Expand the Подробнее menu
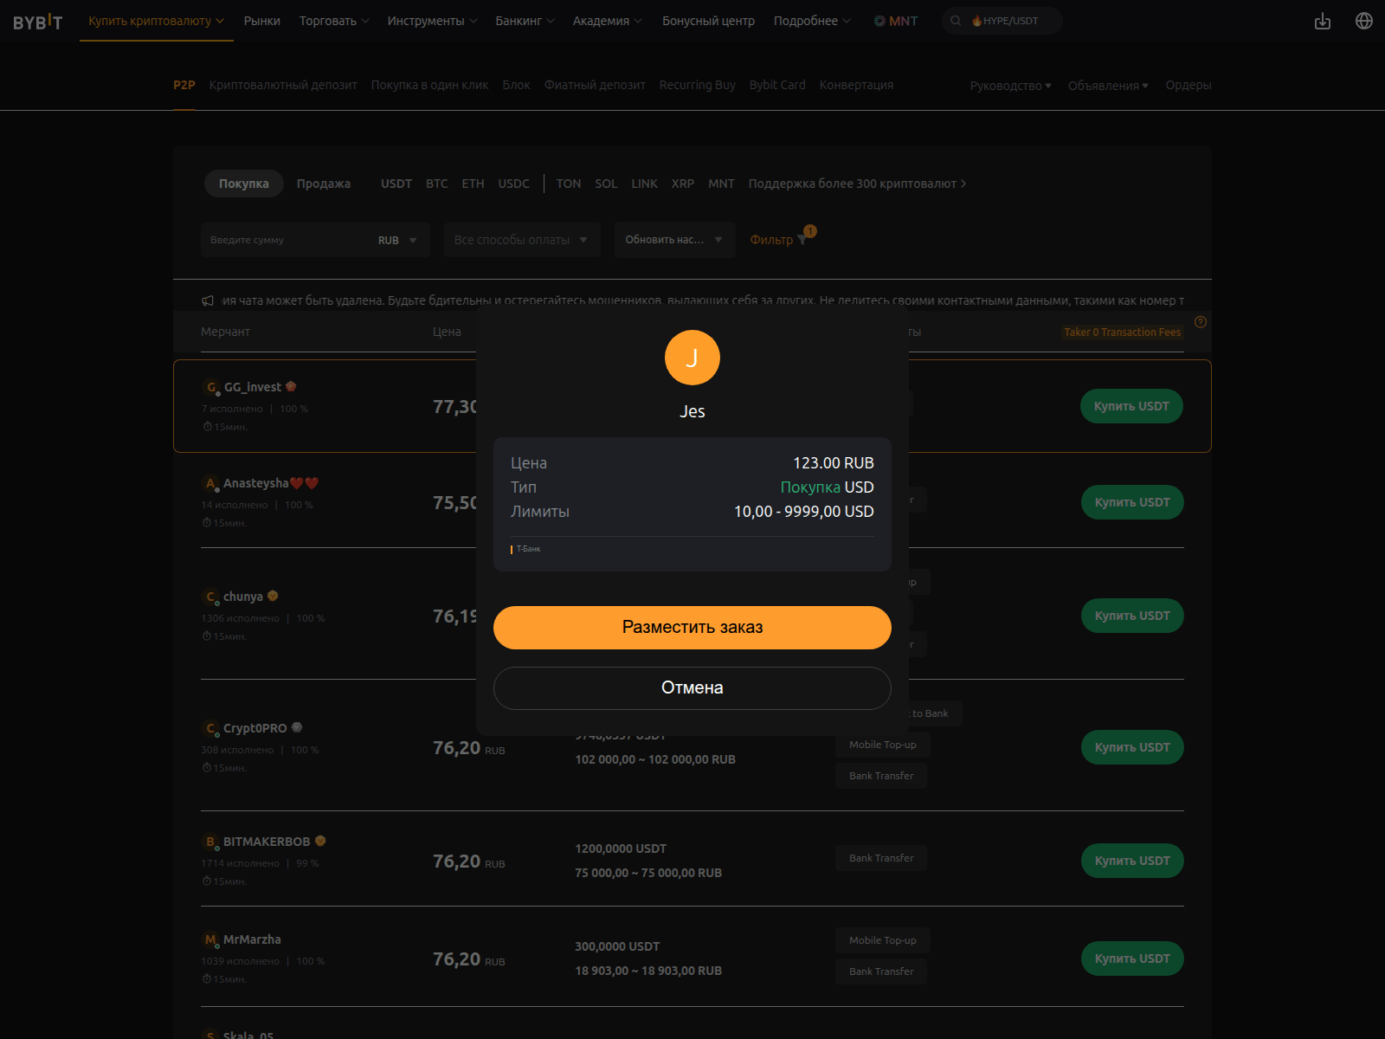The width and height of the screenshot is (1385, 1039). (812, 21)
